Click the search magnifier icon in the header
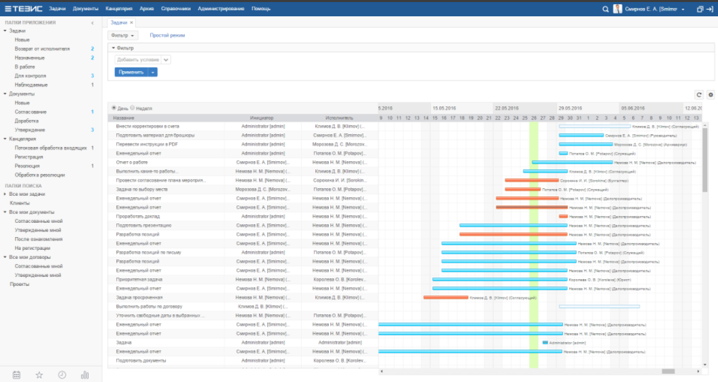Image resolution: width=718 pixels, height=382 pixels. [x=606, y=9]
